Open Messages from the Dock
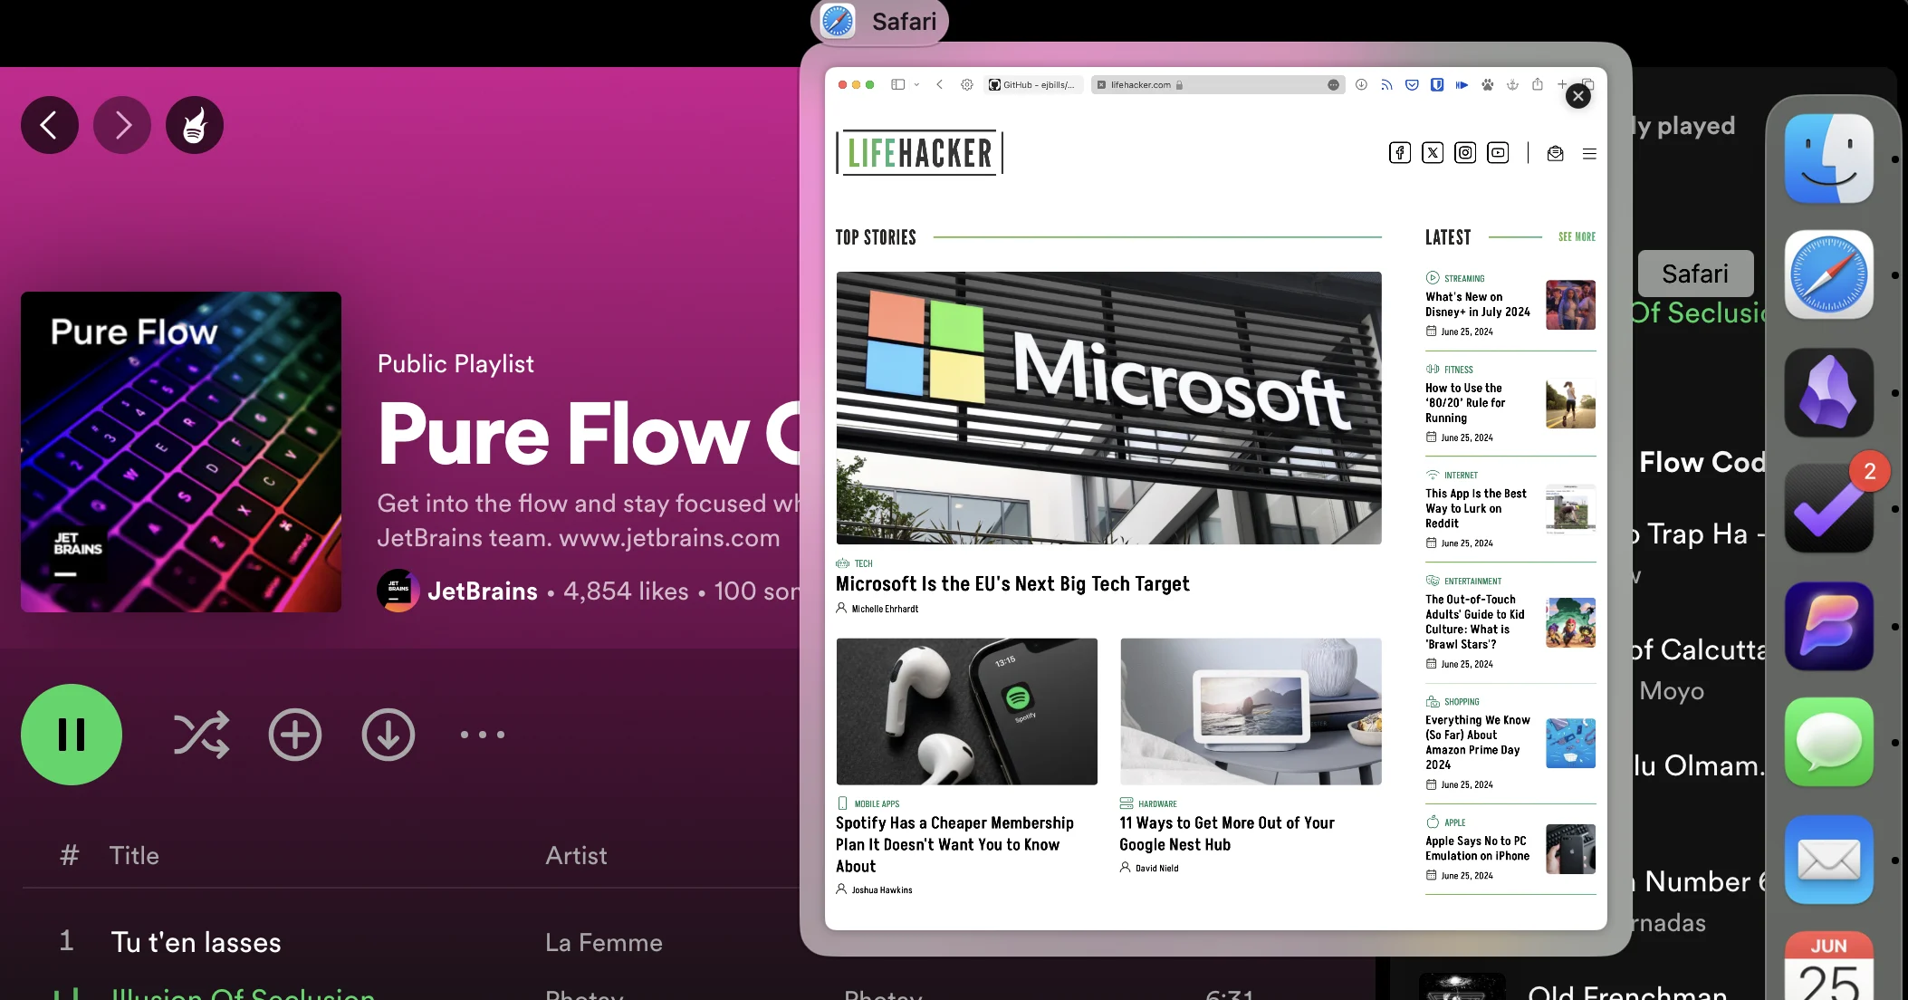Viewport: 1908px width, 1000px height. 1829,742
